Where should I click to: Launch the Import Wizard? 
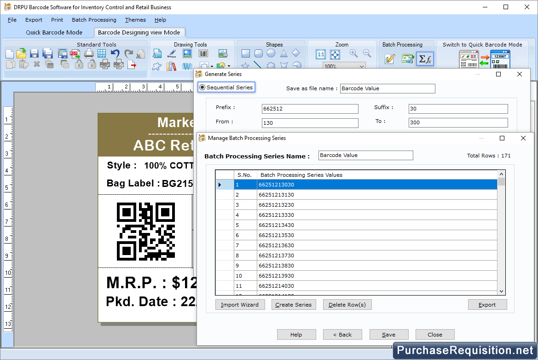240,304
